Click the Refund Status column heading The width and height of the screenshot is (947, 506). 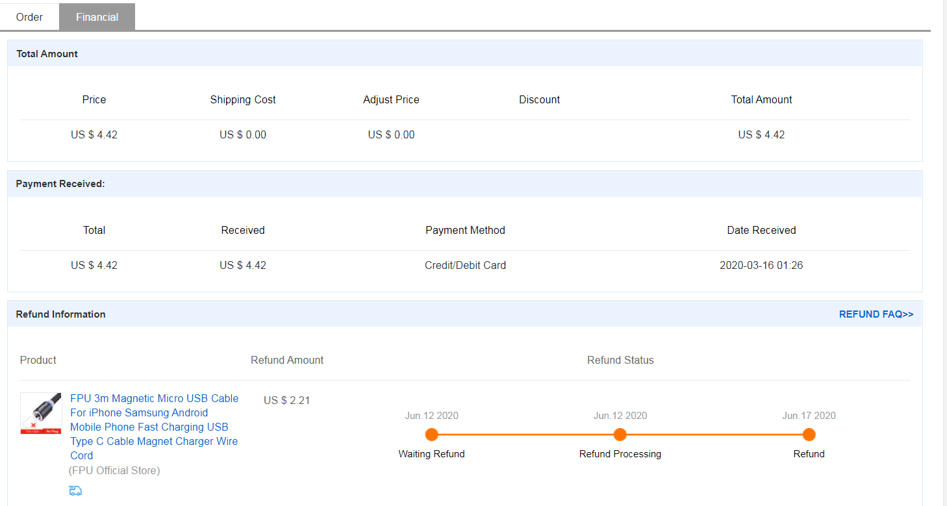click(620, 360)
